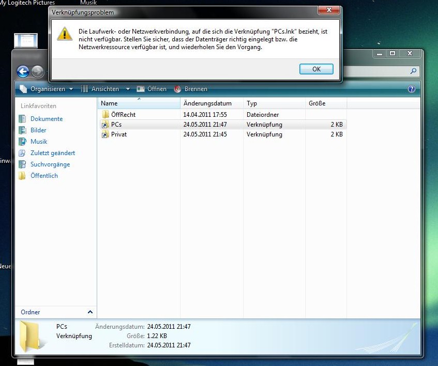Open the Öffentlich folder link

pos(44,176)
